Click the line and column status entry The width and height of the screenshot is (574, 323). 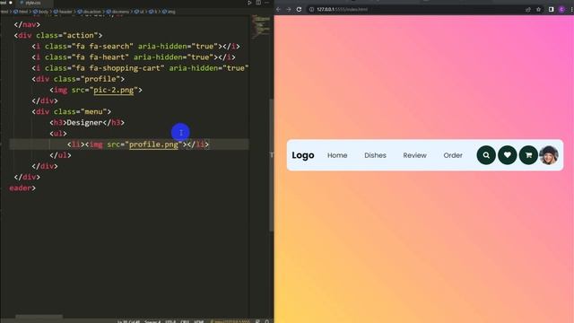tap(128, 321)
